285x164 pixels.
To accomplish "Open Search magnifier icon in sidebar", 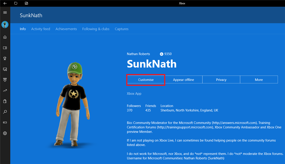I will coord(5,112).
